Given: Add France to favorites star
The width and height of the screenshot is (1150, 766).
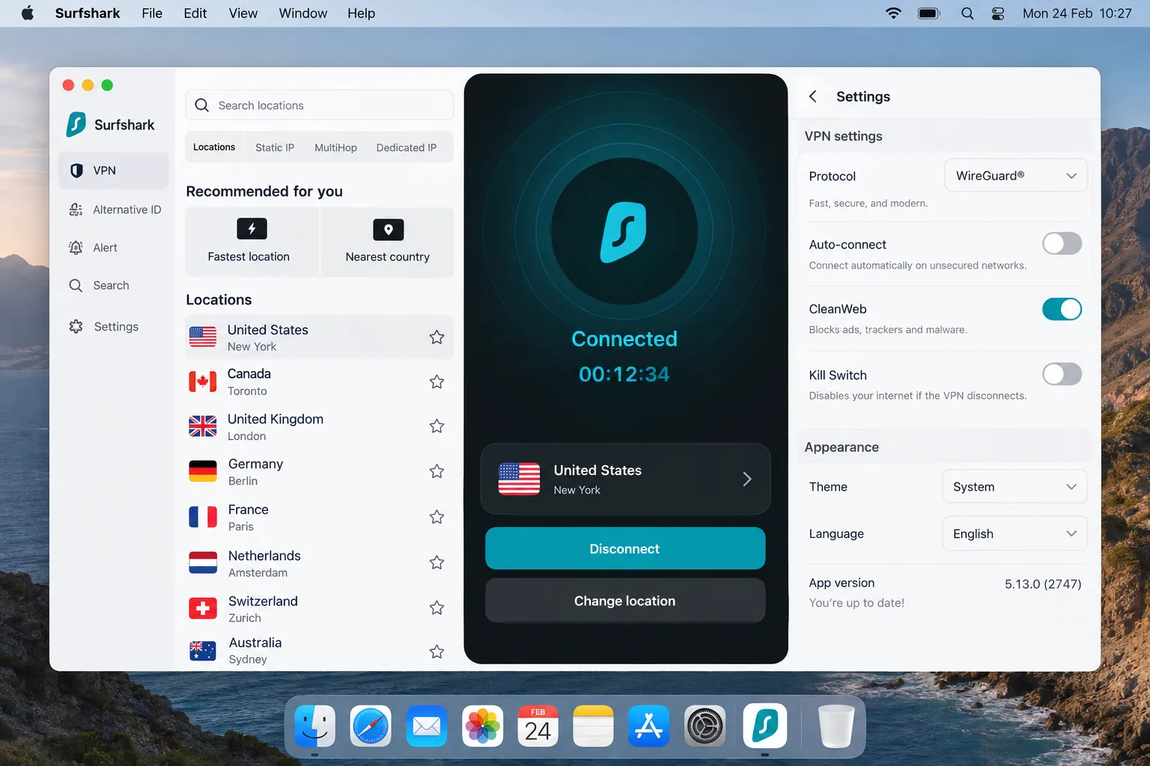Looking at the screenshot, I should [437, 517].
